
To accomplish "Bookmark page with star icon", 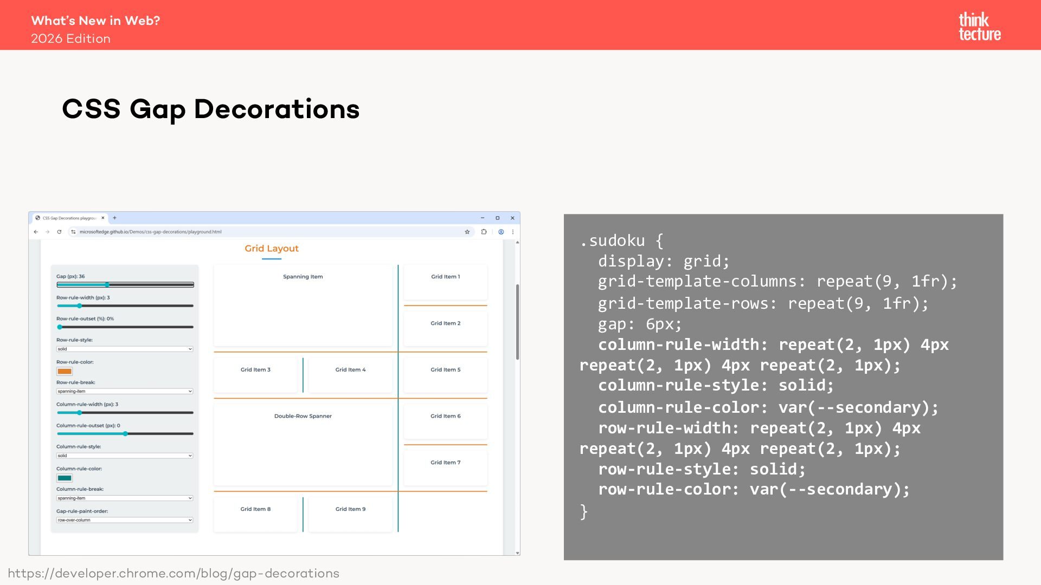I will point(467,232).
